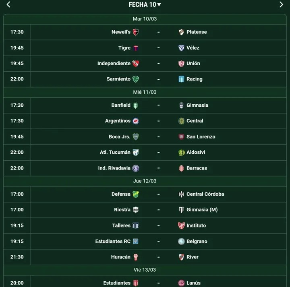Click the Jue 12/03 date header
Screen dimensions: 290x287
click(145, 181)
